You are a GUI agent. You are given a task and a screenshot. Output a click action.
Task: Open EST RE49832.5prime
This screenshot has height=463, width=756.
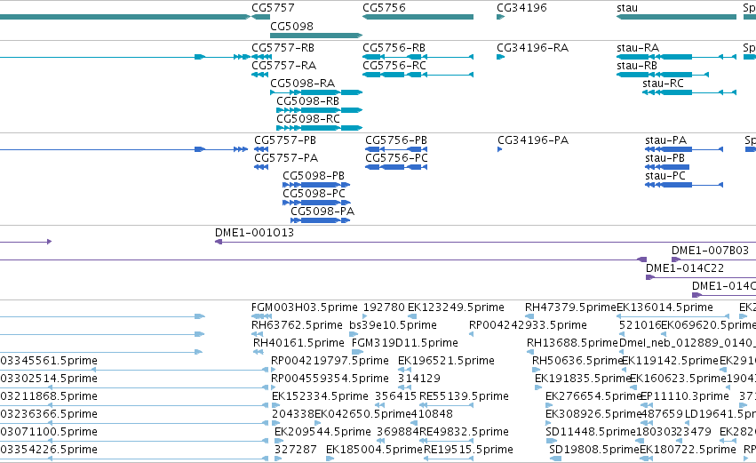tap(465, 433)
